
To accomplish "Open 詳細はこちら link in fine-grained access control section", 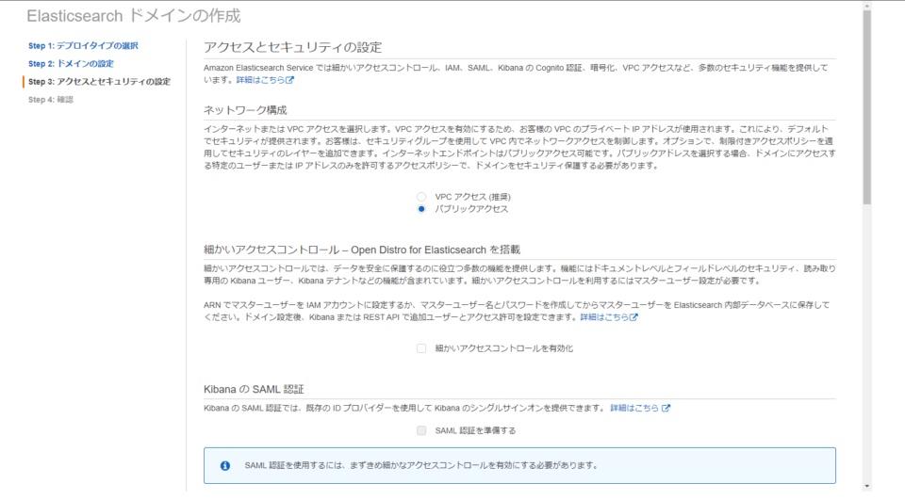I will (604, 317).
